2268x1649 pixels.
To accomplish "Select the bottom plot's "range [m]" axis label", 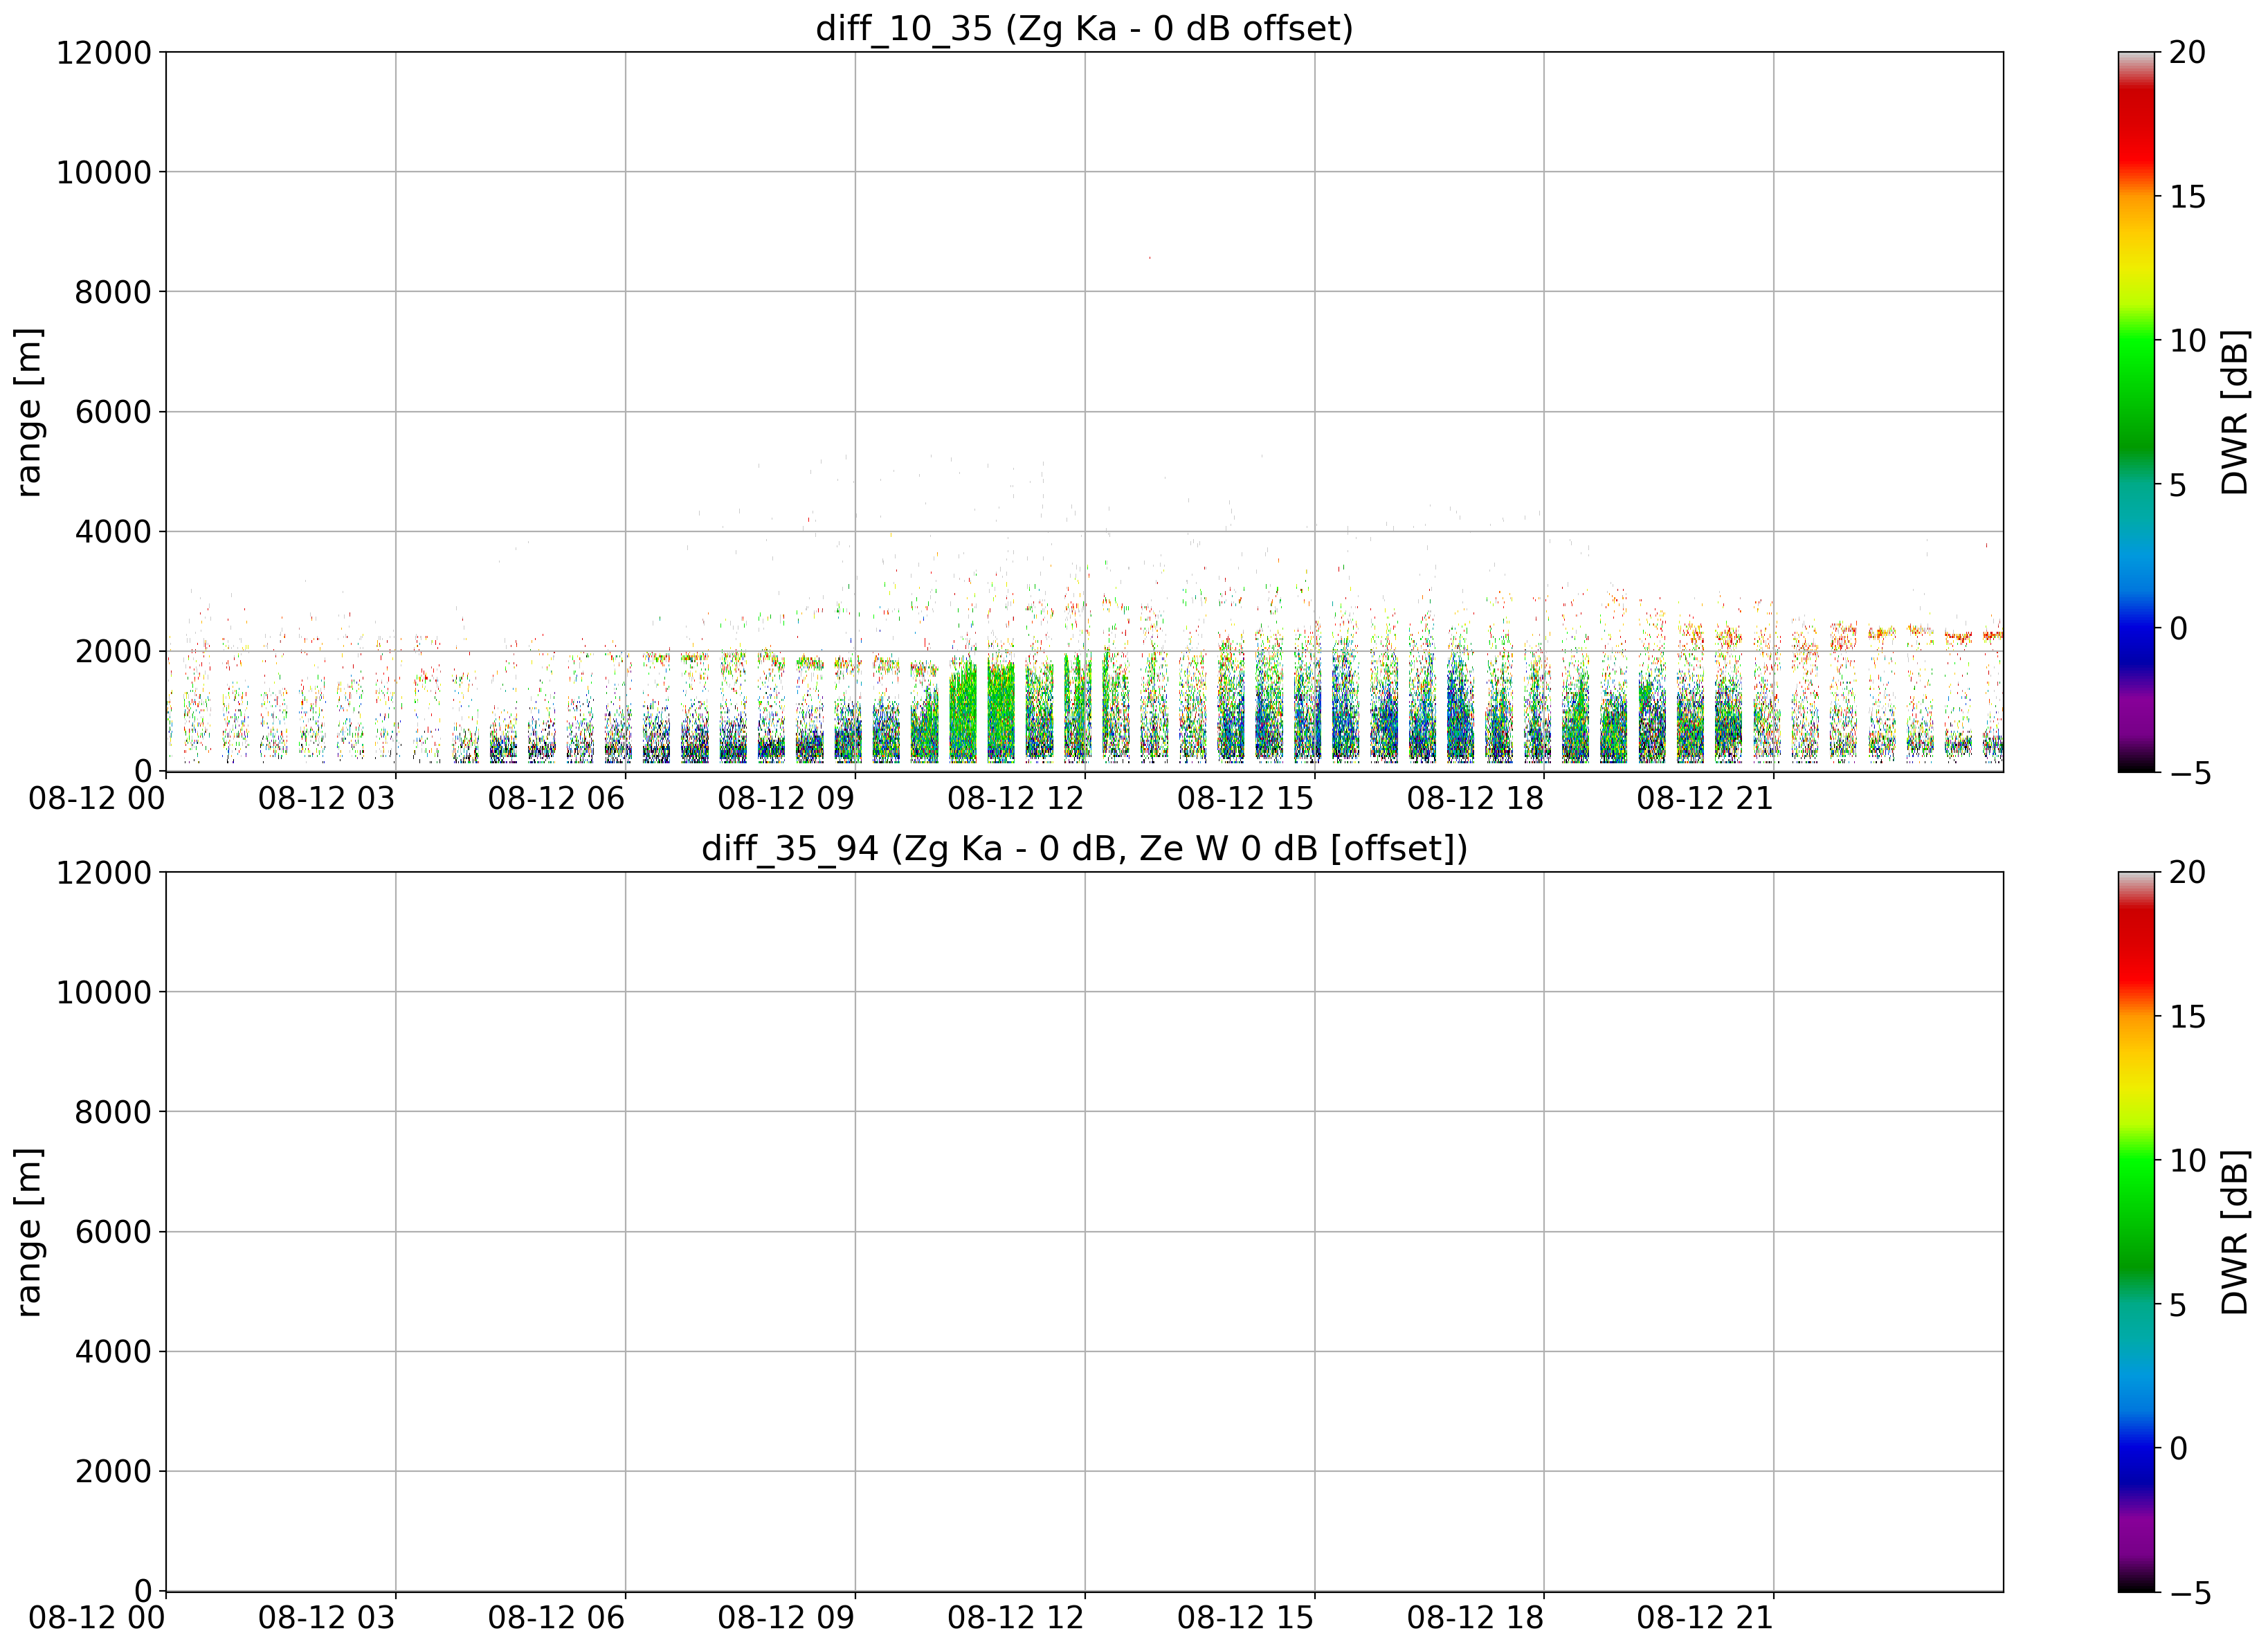I will tap(28, 1232).
